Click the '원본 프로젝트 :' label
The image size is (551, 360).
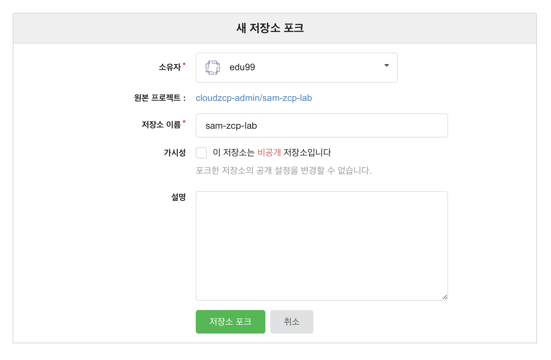click(x=160, y=98)
